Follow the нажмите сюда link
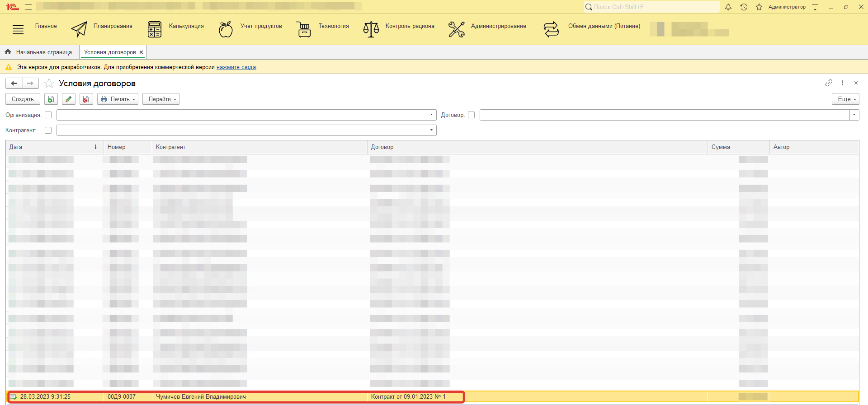 click(236, 67)
